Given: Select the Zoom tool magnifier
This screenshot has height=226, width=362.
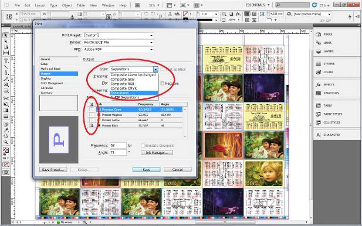Looking at the screenshot, I should 6,142.
